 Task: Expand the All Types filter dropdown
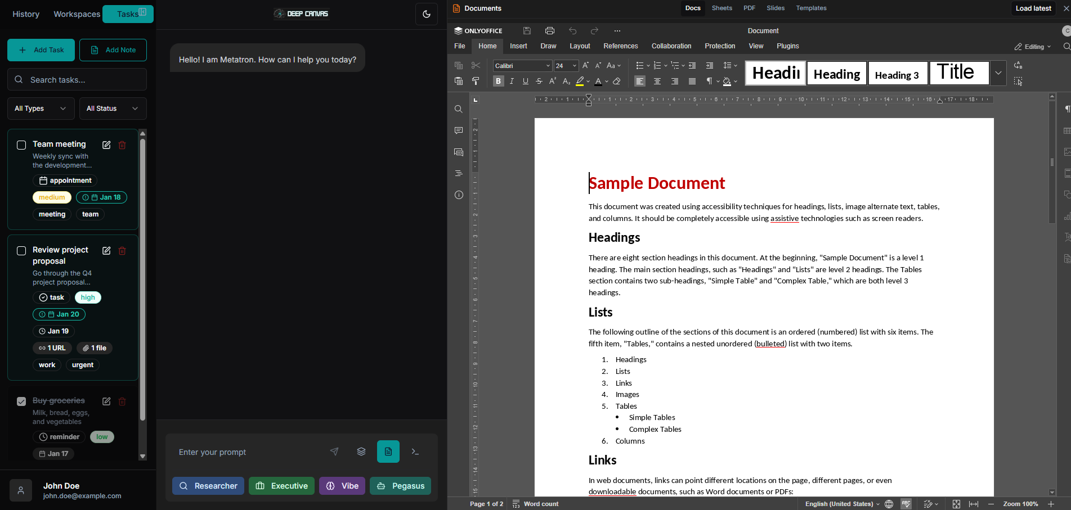40,108
